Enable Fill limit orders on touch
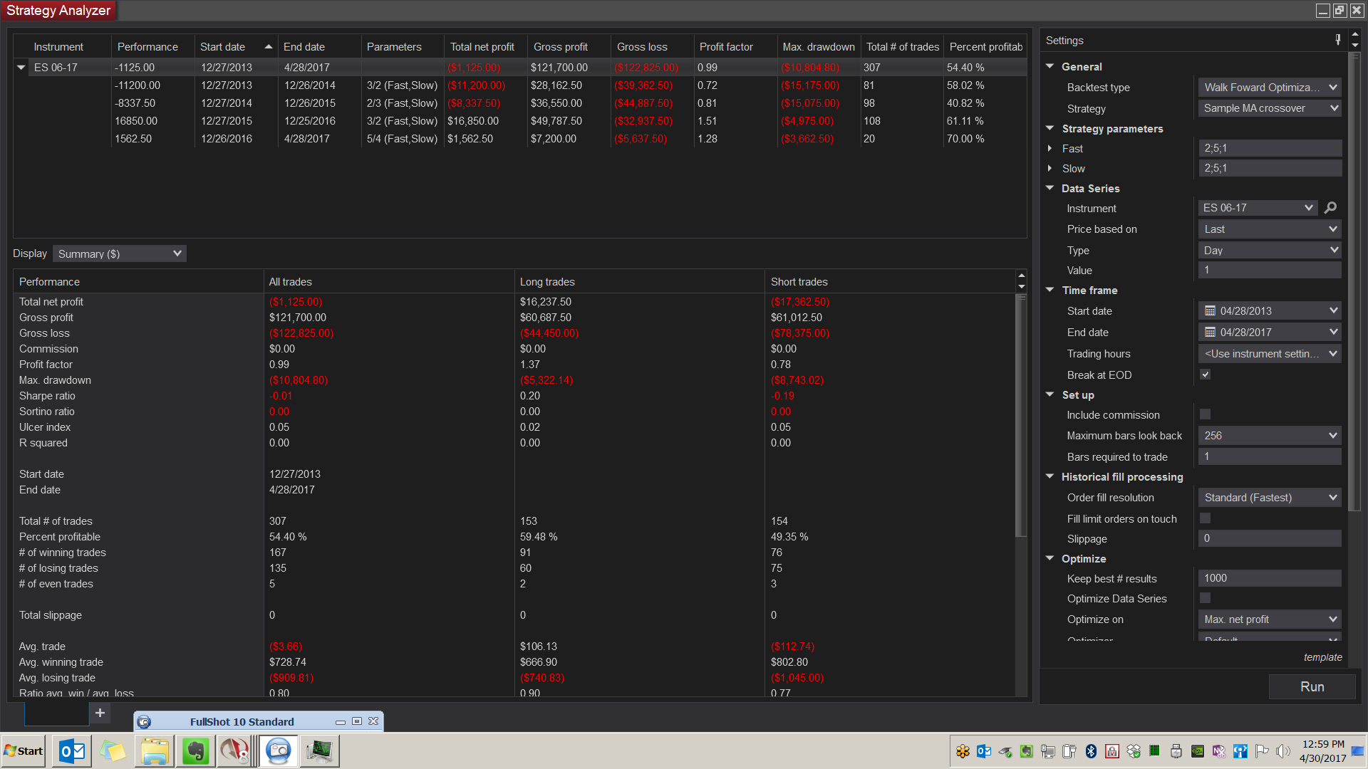This screenshot has width=1368, height=769. point(1205,518)
